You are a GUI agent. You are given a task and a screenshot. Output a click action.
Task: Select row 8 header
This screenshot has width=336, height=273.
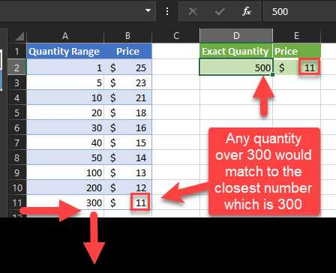(16, 157)
